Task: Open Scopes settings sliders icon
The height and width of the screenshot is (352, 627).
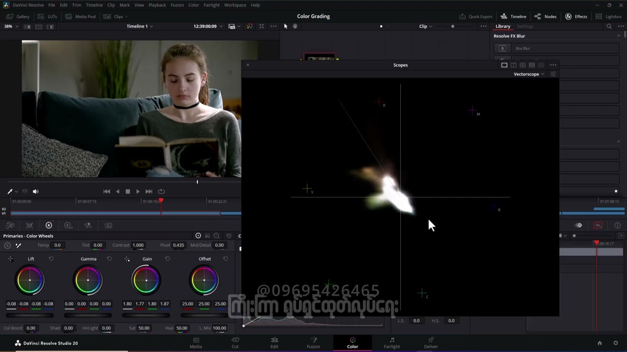Action: [x=553, y=74]
